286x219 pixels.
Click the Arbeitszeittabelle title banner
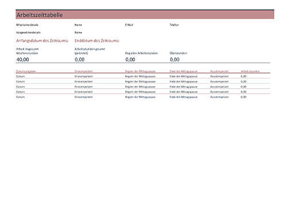[145, 15]
